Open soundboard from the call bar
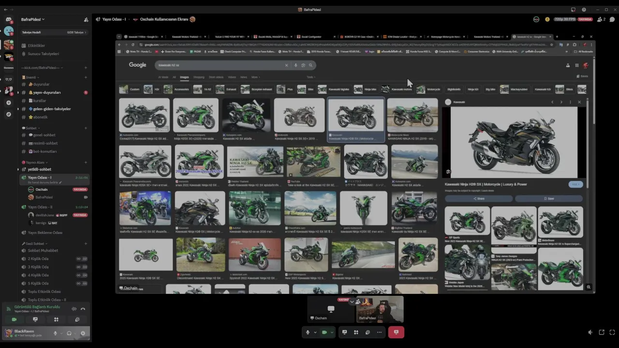This screenshot has height=348, width=619. click(x=368, y=332)
